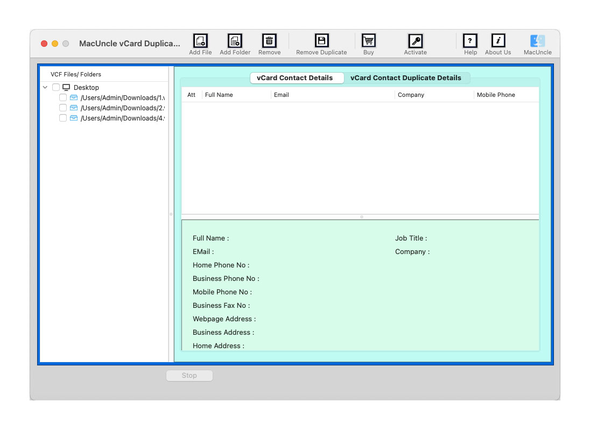Image resolution: width=590 pixels, height=430 pixels.
Task: Expand the Full Name column header area
Action: tap(219, 95)
